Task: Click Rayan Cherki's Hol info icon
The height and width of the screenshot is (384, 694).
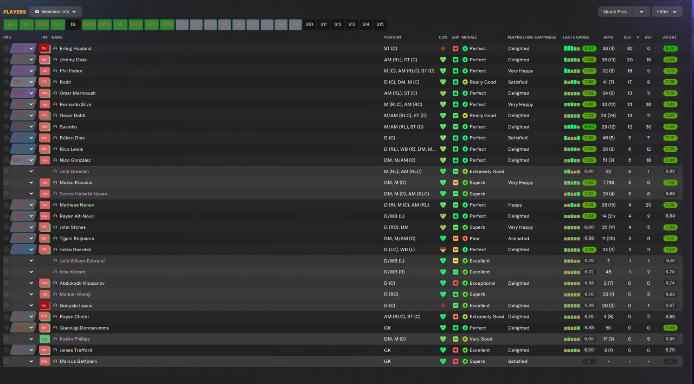Action: point(44,317)
